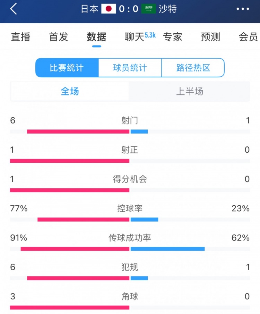Expand the 聊天 chat section
This screenshot has width=260, height=314.
pyautogui.click(x=135, y=37)
